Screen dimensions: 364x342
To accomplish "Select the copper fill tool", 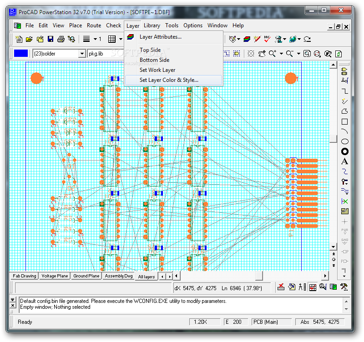I will 345,211.
